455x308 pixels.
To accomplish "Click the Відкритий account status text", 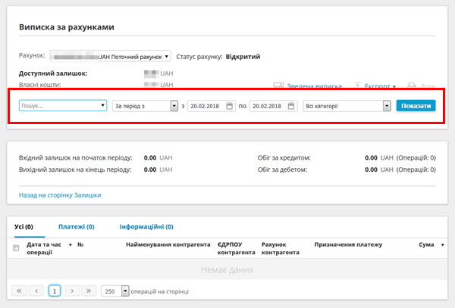I will pyautogui.click(x=243, y=57).
